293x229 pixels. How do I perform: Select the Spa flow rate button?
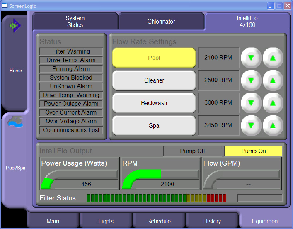(x=154, y=126)
